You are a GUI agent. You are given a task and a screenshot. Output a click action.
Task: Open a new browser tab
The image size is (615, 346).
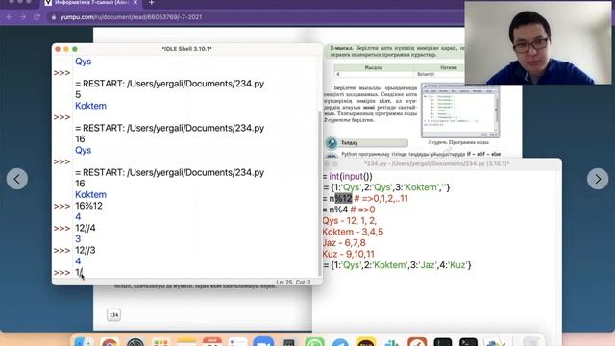(152, 2)
